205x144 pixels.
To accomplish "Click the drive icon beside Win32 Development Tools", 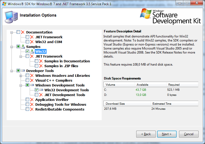I will click(x=41, y=90).
